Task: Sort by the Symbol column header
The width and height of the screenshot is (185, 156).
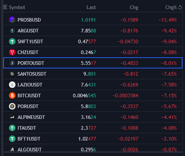Action: [17, 8]
